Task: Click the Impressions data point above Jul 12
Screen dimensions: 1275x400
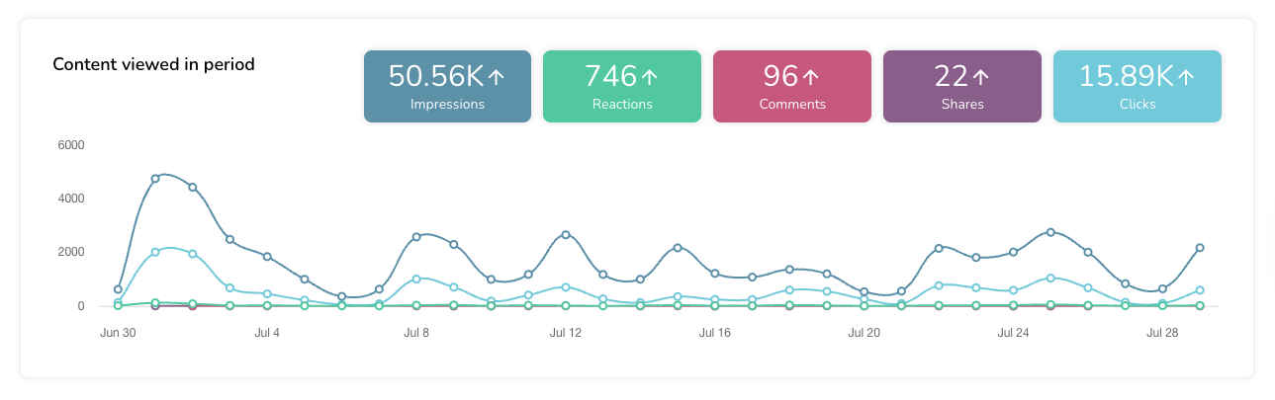Action: point(566,235)
